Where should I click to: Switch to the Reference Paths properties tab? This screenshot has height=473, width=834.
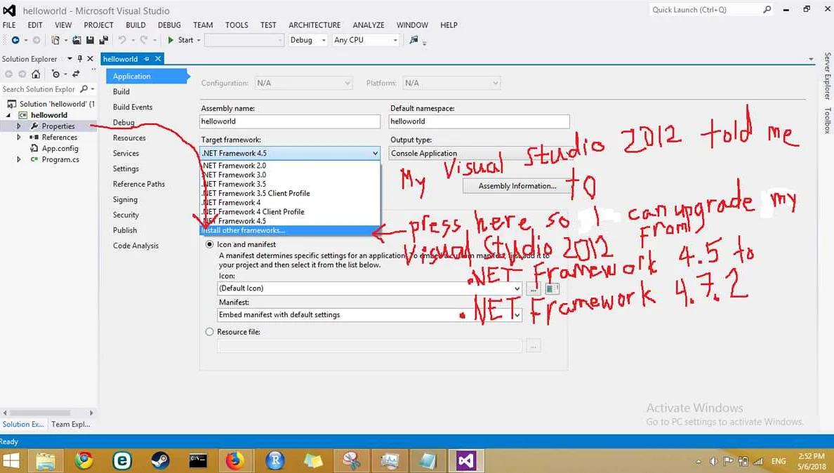coord(139,184)
